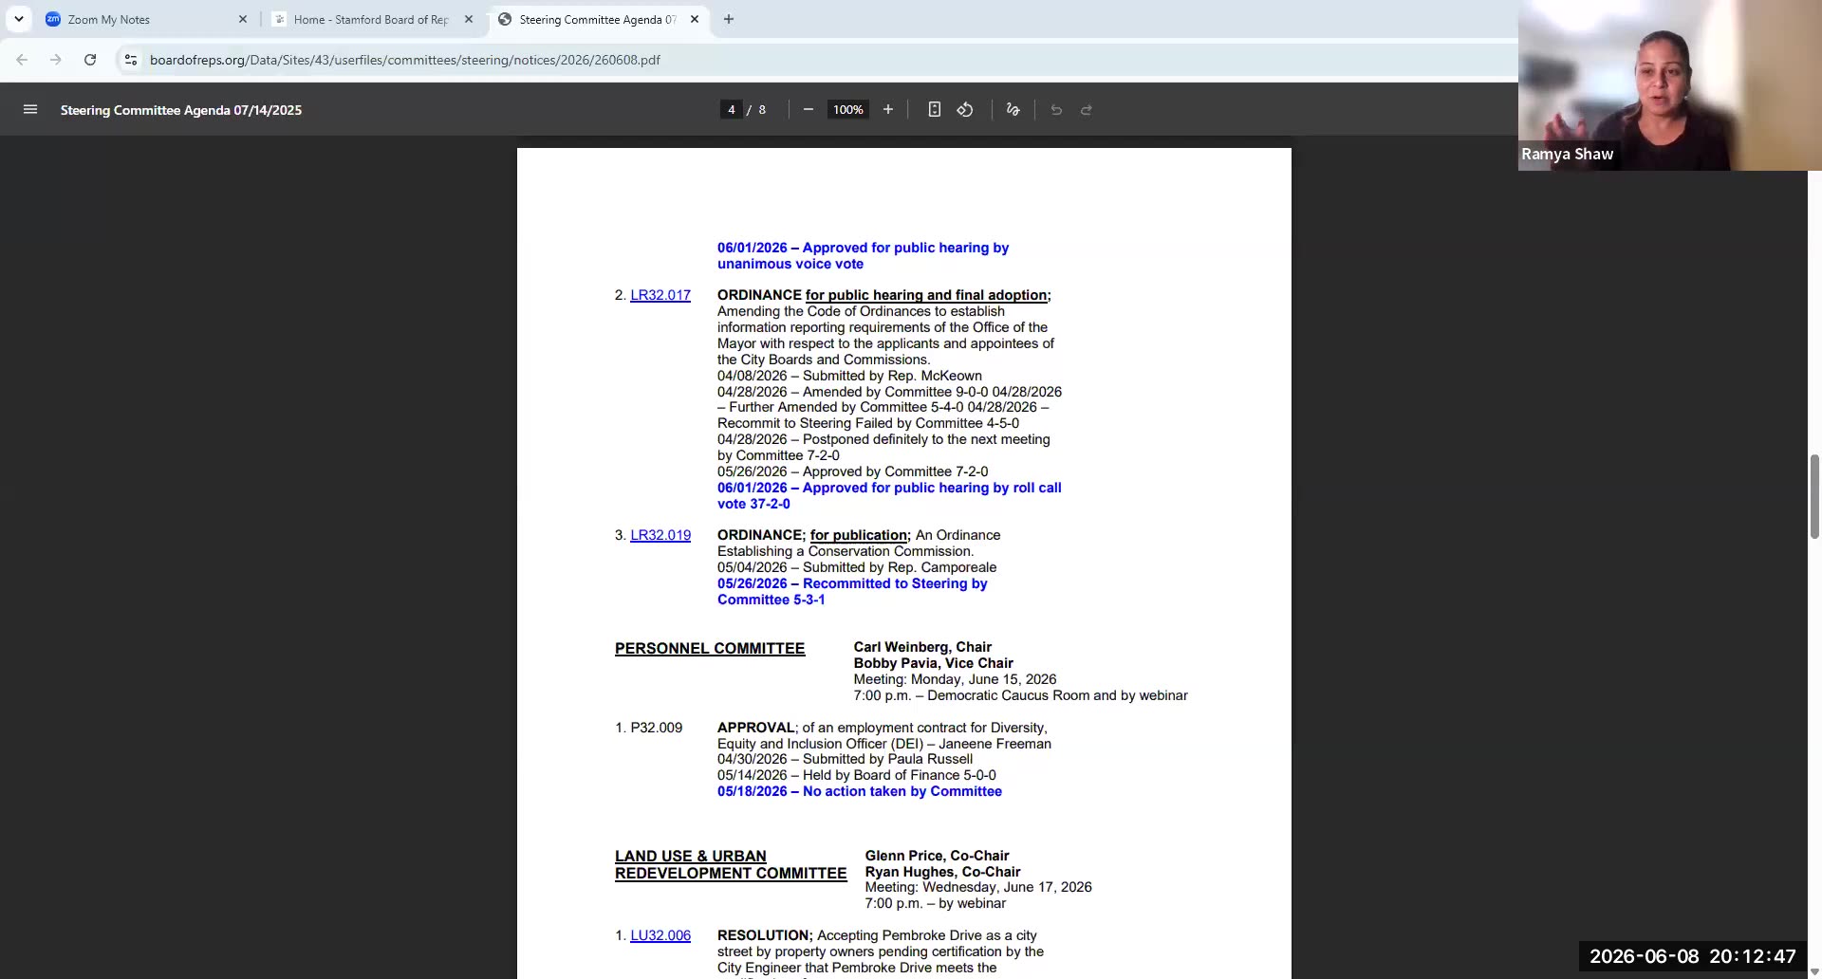Edit the PDF page number field
This screenshot has width=1822, height=979.
pos(731,110)
